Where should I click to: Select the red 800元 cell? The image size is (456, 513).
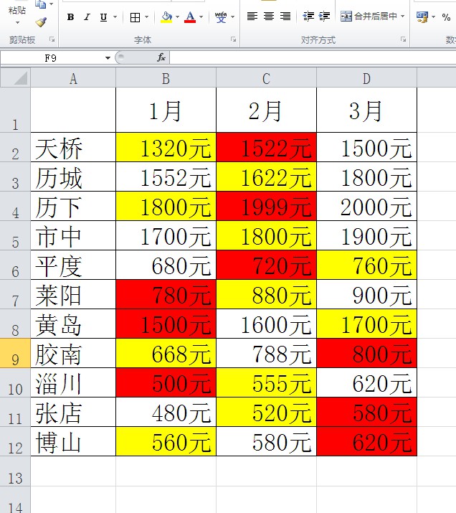tap(366, 353)
